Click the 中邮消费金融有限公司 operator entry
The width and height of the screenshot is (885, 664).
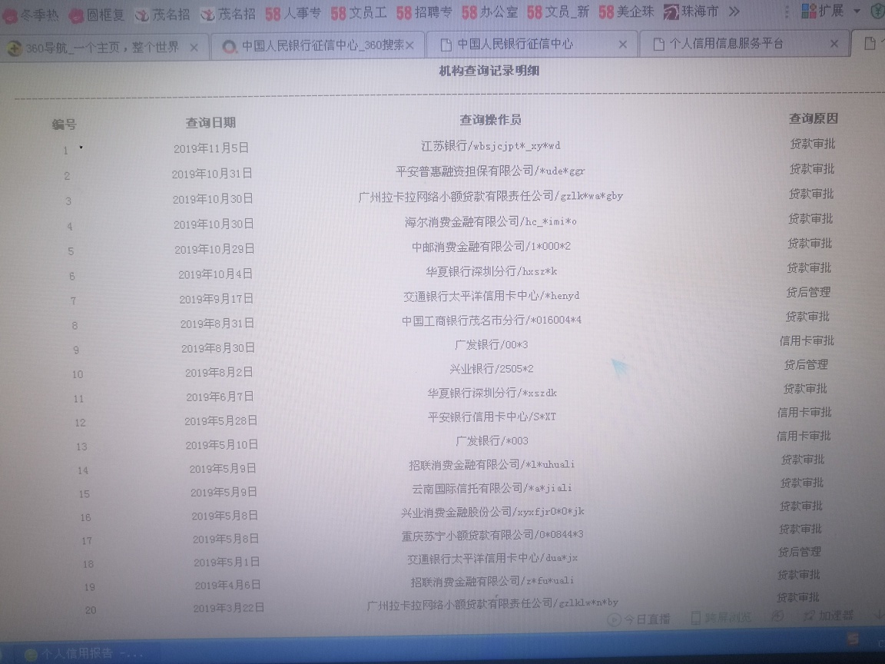coord(491,246)
